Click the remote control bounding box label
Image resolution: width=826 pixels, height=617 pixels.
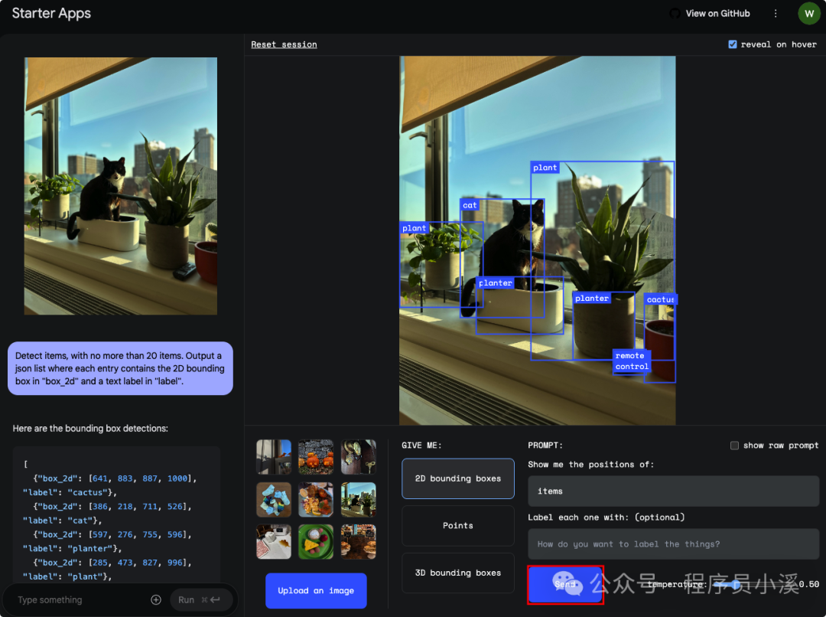click(632, 361)
